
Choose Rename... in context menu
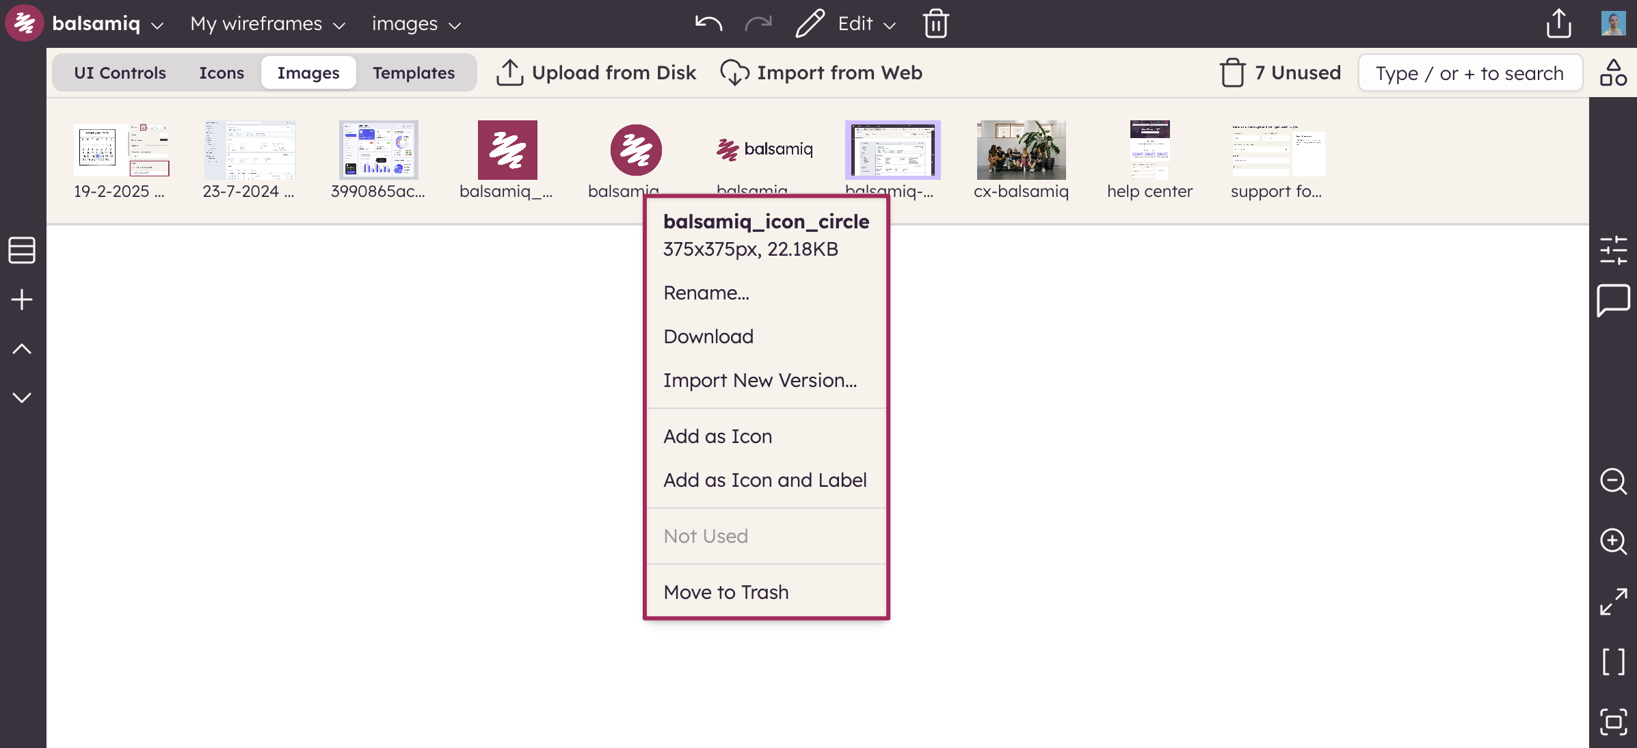pos(766,293)
